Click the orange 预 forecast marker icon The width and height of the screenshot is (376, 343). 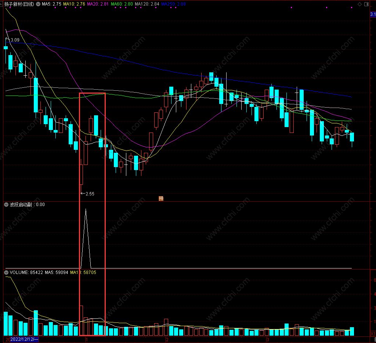pyautogui.click(x=161, y=198)
